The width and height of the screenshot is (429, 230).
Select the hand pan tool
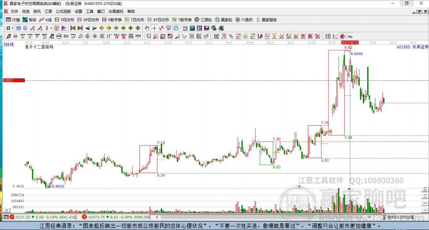(x=147, y=28)
